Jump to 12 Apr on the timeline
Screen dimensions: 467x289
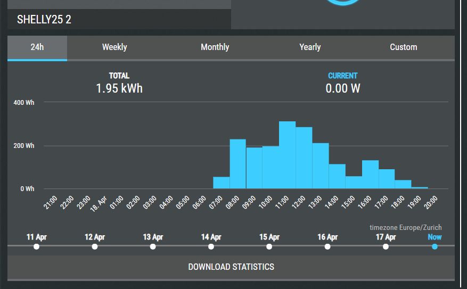click(95, 247)
